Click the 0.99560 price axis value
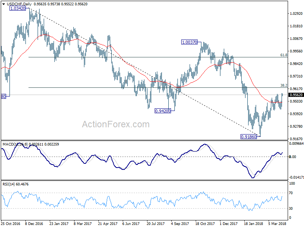Image resolution: width=304 pixels, height=228 pixels. pos(296,51)
